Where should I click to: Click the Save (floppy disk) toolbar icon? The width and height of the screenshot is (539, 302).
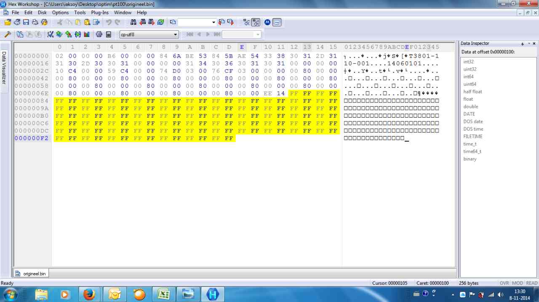tap(26, 22)
